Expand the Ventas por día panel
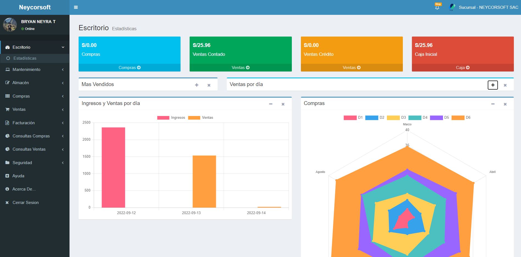Image resolution: width=521 pixels, height=257 pixels. (493, 85)
